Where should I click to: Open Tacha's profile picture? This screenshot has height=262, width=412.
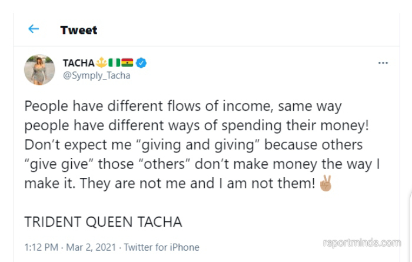pyautogui.click(x=39, y=69)
